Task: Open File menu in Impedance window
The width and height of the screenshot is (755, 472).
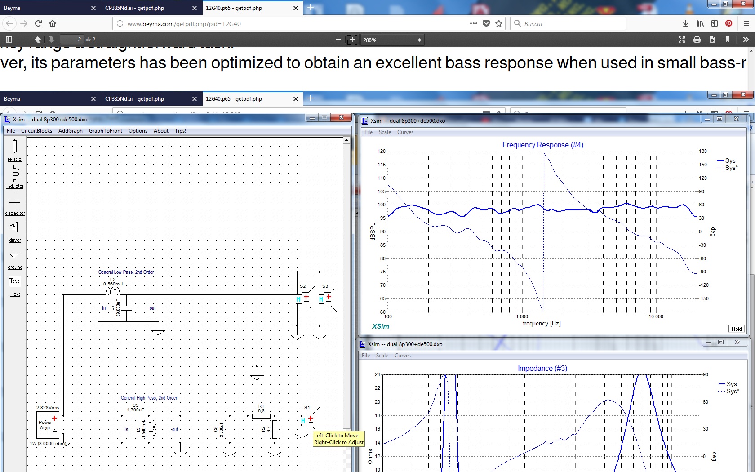Action: tap(366, 356)
